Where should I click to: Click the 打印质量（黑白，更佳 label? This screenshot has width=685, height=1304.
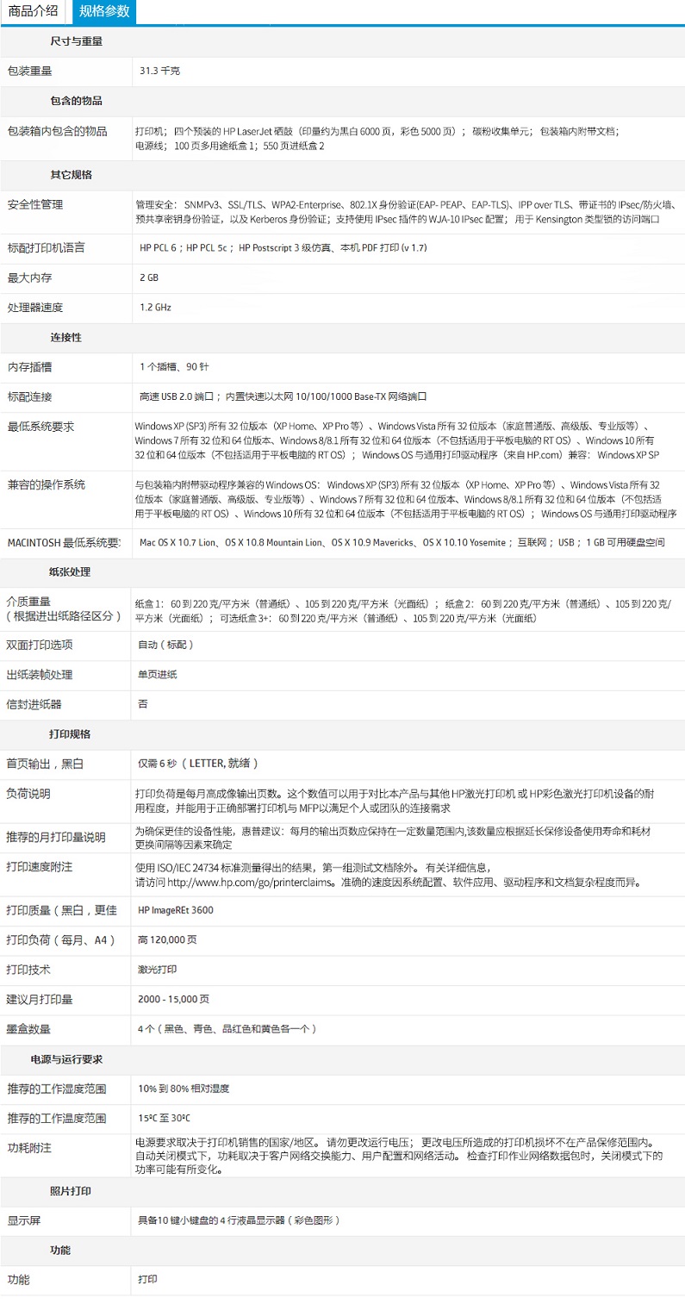62,910
